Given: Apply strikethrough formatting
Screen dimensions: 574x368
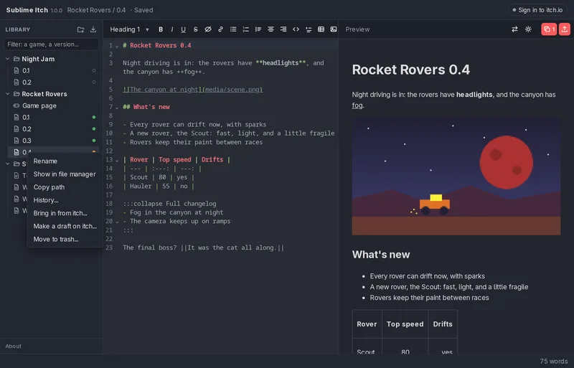Looking at the screenshot, I should pyautogui.click(x=195, y=29).
